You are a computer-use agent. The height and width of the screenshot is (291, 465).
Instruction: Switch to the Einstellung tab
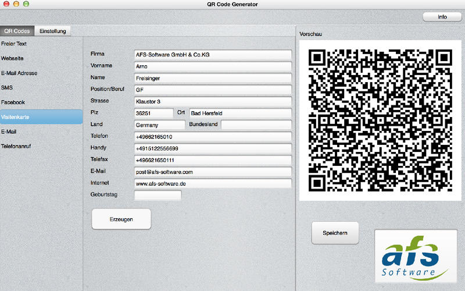(x=52, y=31)
